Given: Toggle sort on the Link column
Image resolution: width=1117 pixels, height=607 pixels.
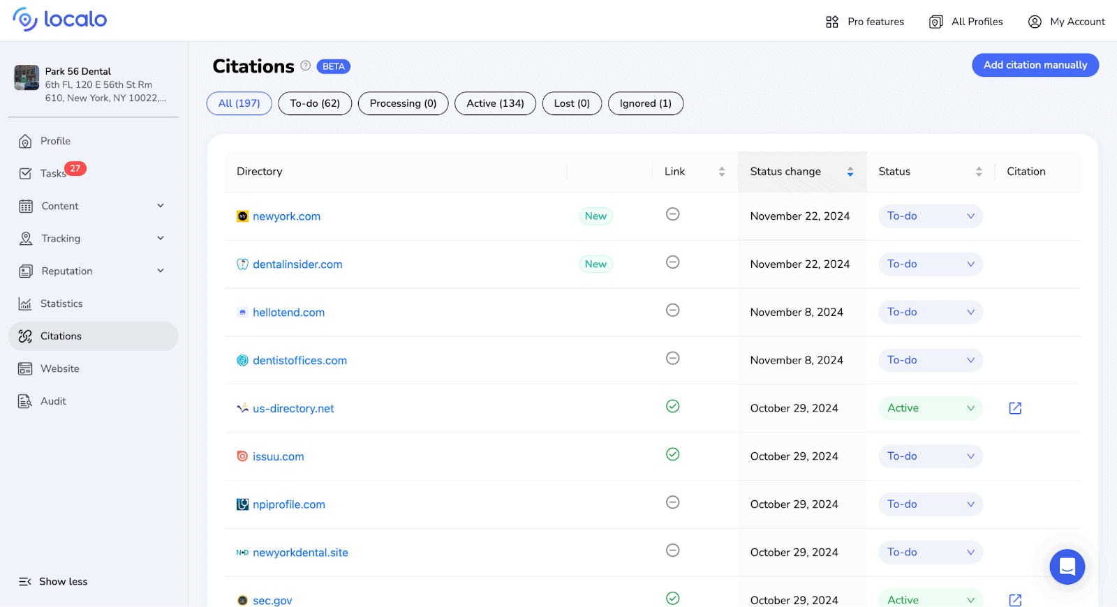Looking at the screenshot, I should coord(721,172).
